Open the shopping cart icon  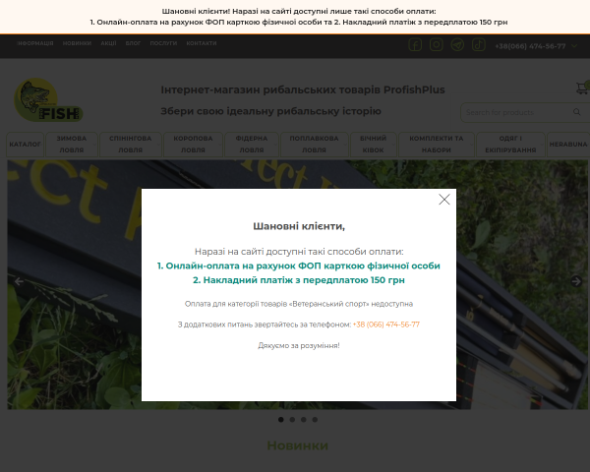click(582, 88)
